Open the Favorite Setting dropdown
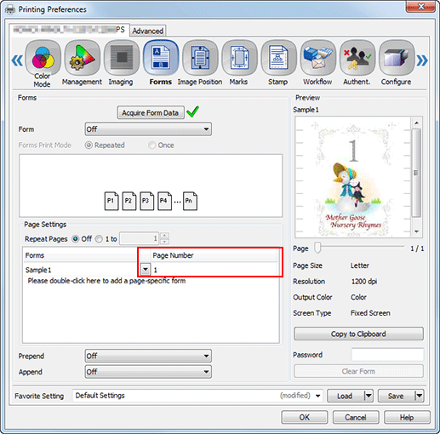Screen dimensions: 440x434 coord(317,396)
